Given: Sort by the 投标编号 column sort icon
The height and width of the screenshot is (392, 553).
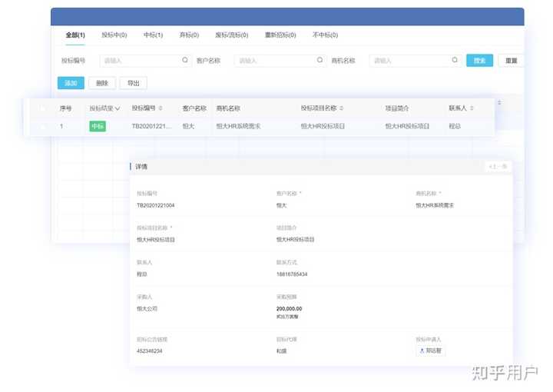Looking at the screenshot, I should pos(161,108).
